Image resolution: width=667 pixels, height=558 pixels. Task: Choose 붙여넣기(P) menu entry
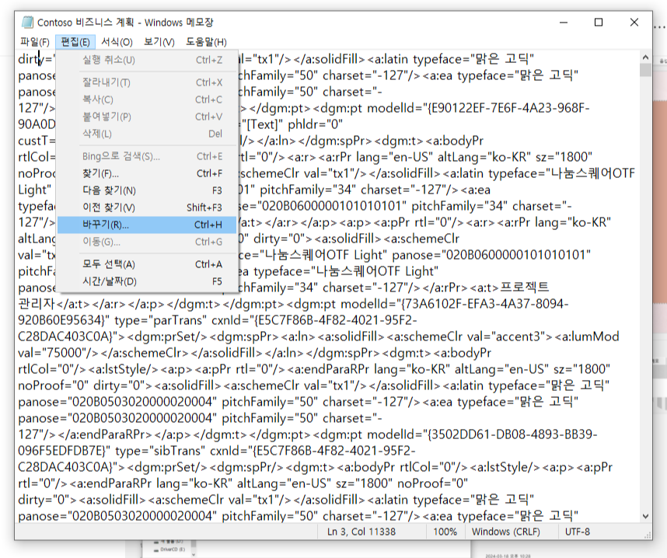(x=147, y=117)
